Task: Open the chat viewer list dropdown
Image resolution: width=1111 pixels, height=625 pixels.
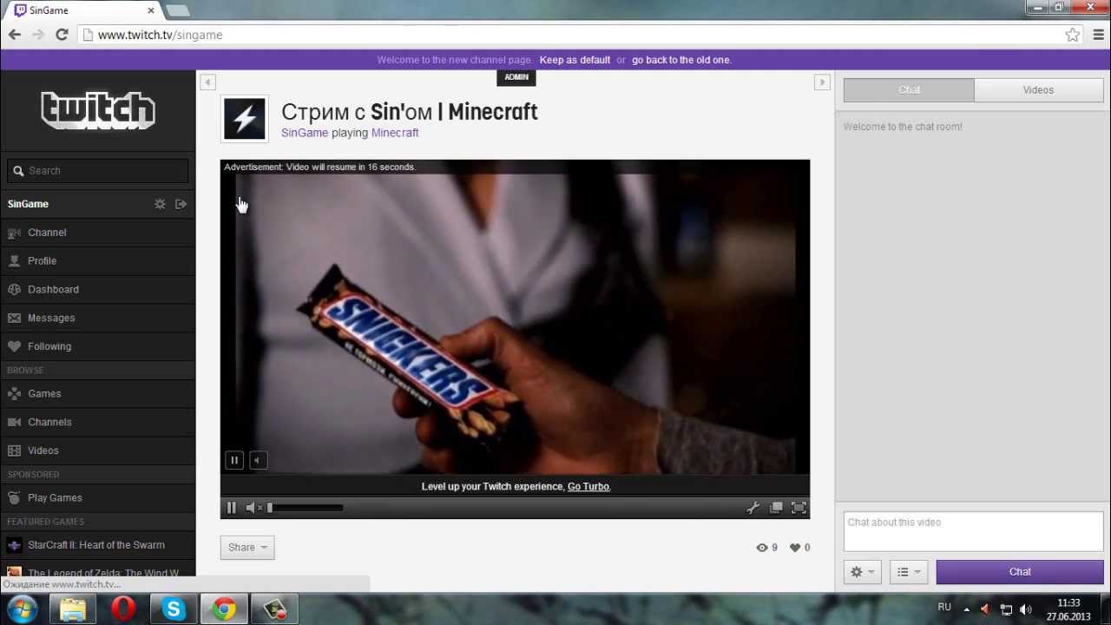Action: [x=909, y=572]
